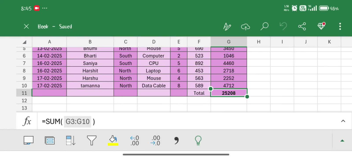Tap the G3:G10 range reference chip
The image size is (352, 158).
pos(77,121)
